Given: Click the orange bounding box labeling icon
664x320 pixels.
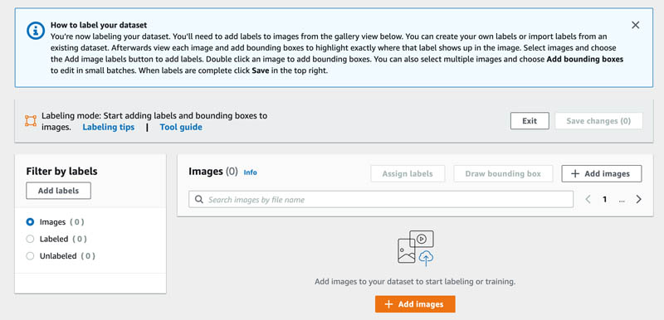Looking at the screenshot, I should pyautogui.click(x=31, y=121).
